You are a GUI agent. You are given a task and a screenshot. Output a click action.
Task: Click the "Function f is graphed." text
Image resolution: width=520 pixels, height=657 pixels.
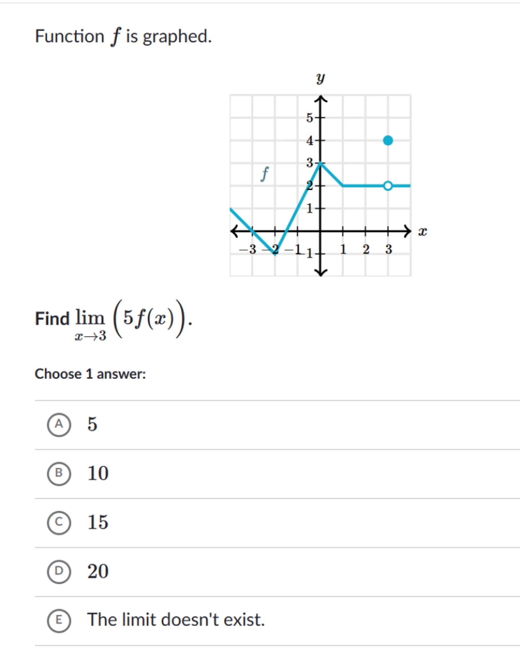coord(123,37)
